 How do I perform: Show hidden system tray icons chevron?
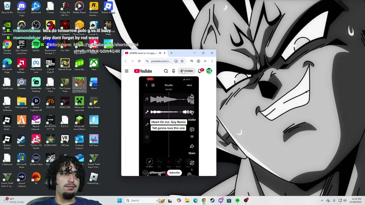[x=322, y=200]
